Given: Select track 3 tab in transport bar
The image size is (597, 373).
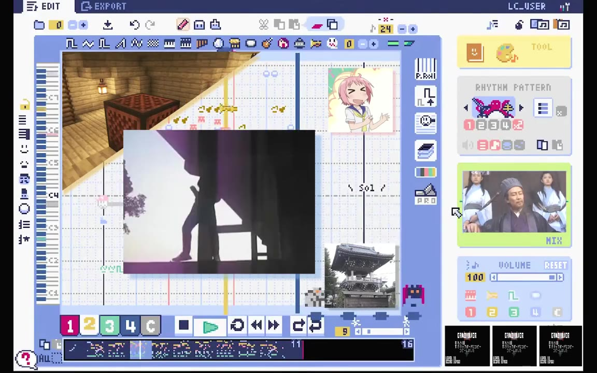Looking at the screenshot, I should click(x=109, y=326).
